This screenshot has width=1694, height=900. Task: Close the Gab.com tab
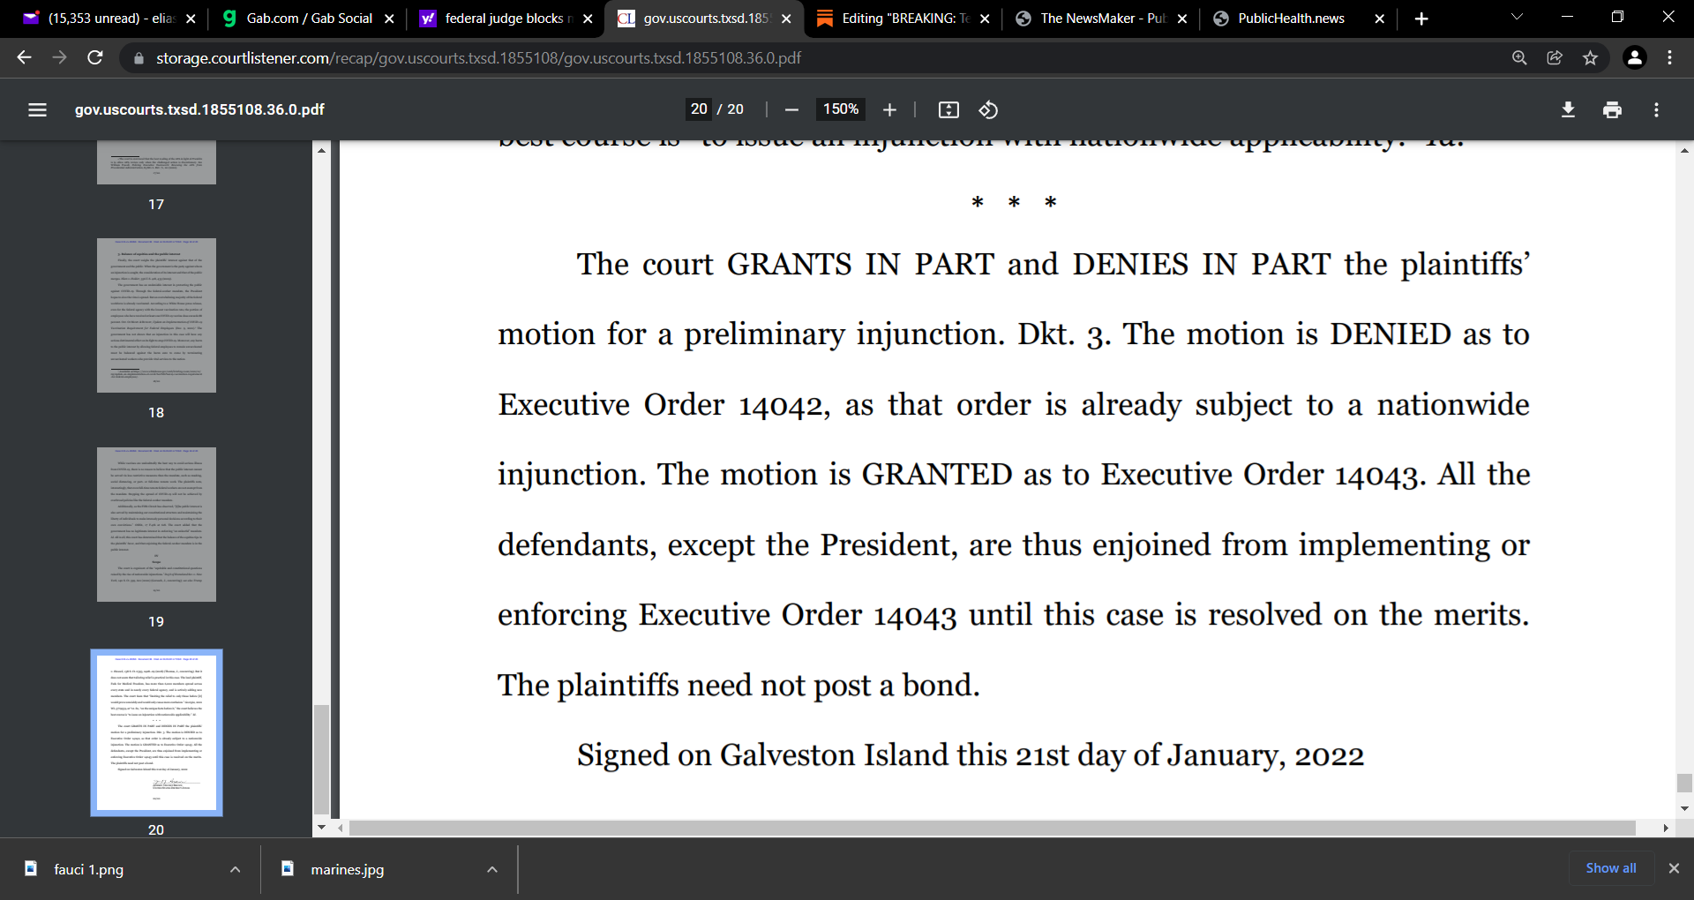click(389, 19)
